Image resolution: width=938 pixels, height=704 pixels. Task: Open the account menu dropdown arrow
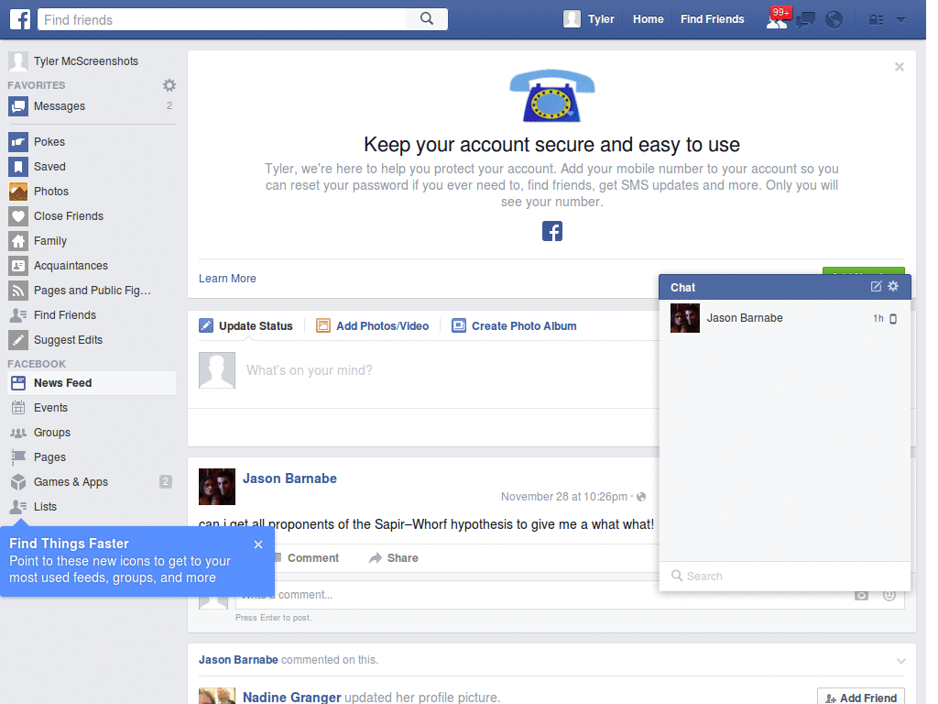point(901,20)
